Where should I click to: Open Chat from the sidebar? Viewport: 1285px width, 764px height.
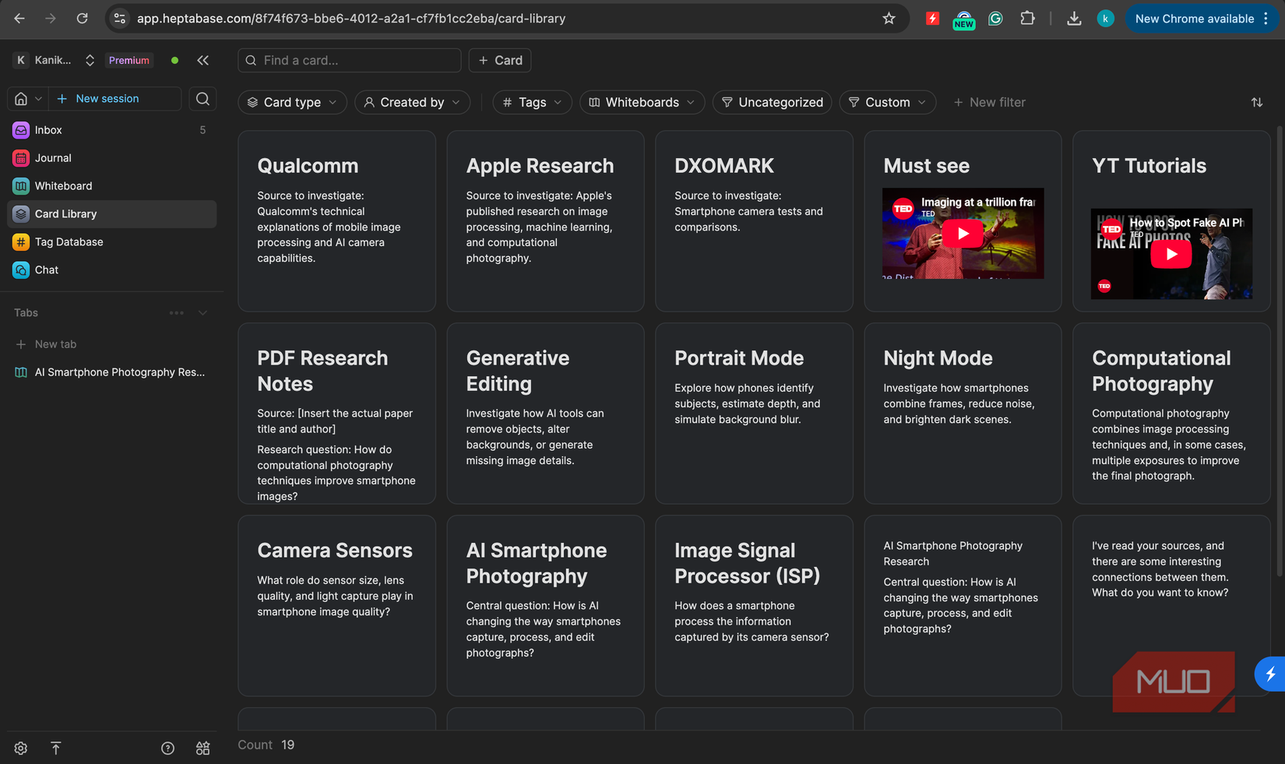click(112, 270)
